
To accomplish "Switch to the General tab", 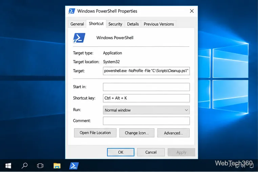I will [x=77, y=24].
